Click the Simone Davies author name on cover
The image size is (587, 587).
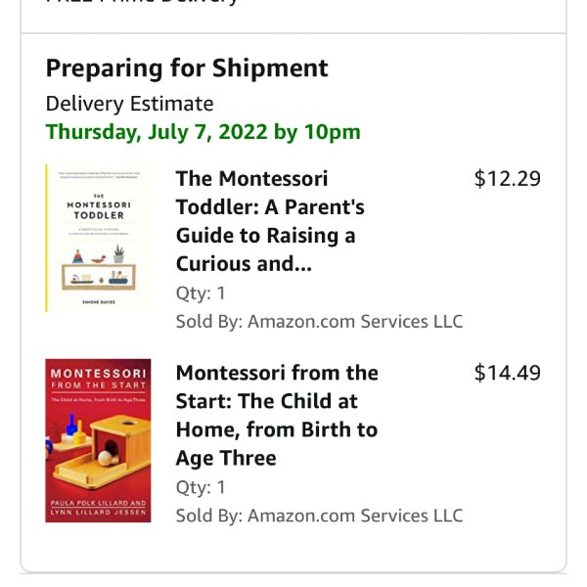point(99,301)
